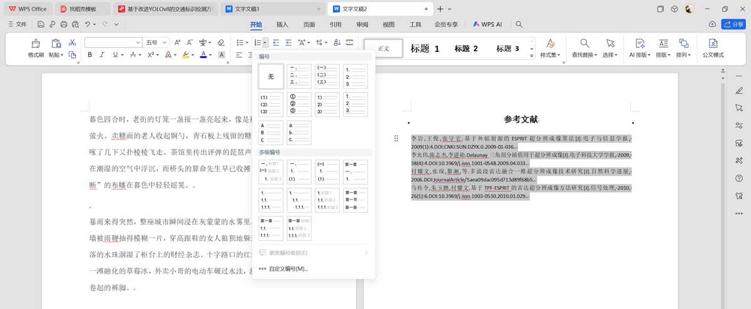Screen dimensions: 751x309
Task: Open the font name combo box
Action: tap(113, 43)
